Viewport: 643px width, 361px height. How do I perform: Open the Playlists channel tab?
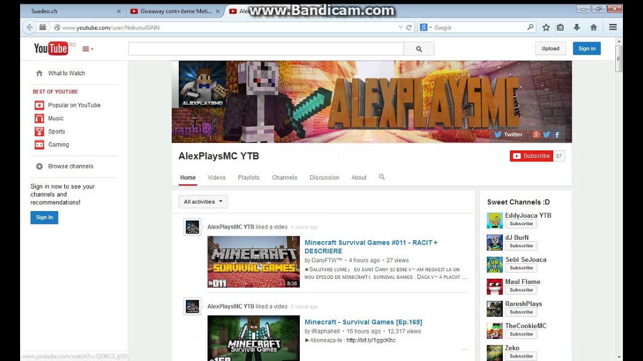click(x=249, y=177)
